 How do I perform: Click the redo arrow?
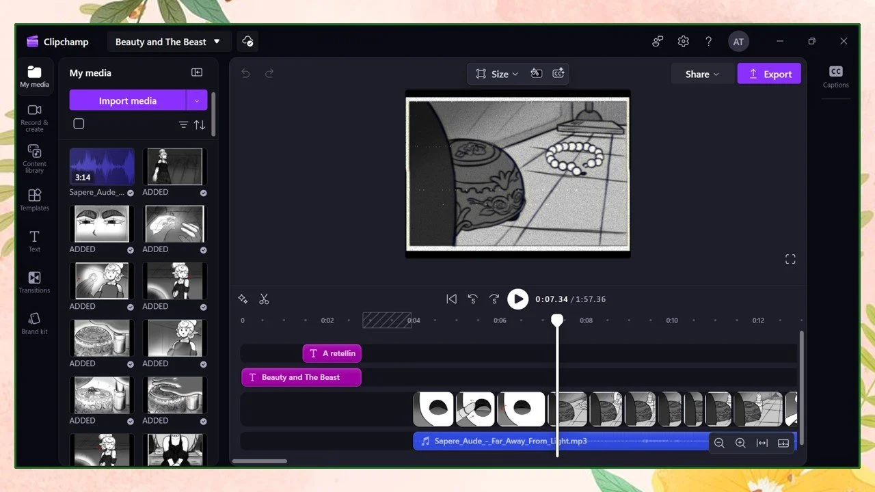269,73
